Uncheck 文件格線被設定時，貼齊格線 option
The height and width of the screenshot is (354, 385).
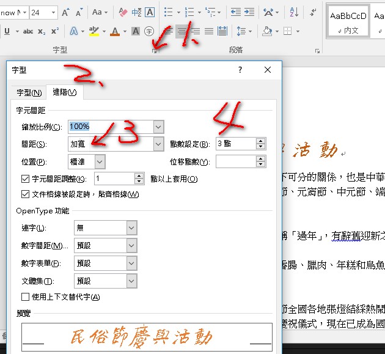26,194
